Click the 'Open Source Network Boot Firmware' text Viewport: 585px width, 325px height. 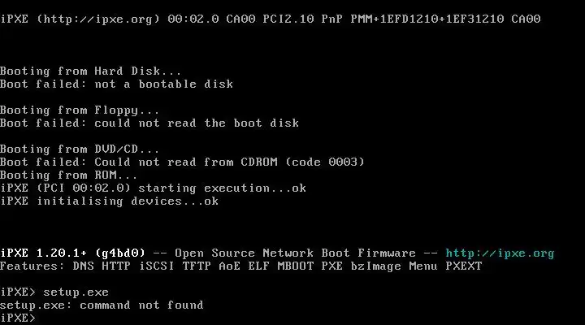point(295,253)
